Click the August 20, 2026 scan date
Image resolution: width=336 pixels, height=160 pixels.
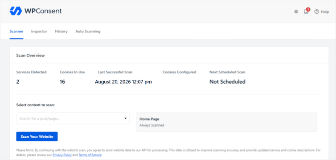(123, 82)
